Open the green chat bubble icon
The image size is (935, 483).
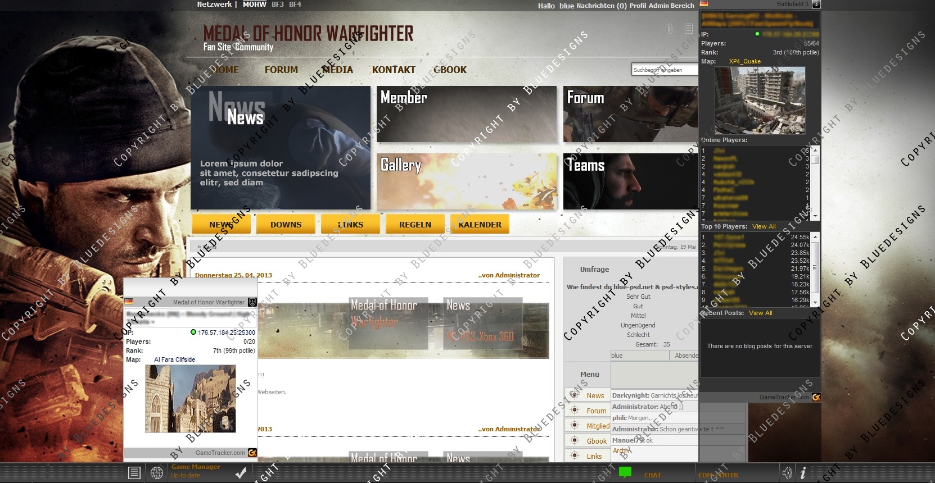click(625, 473)
